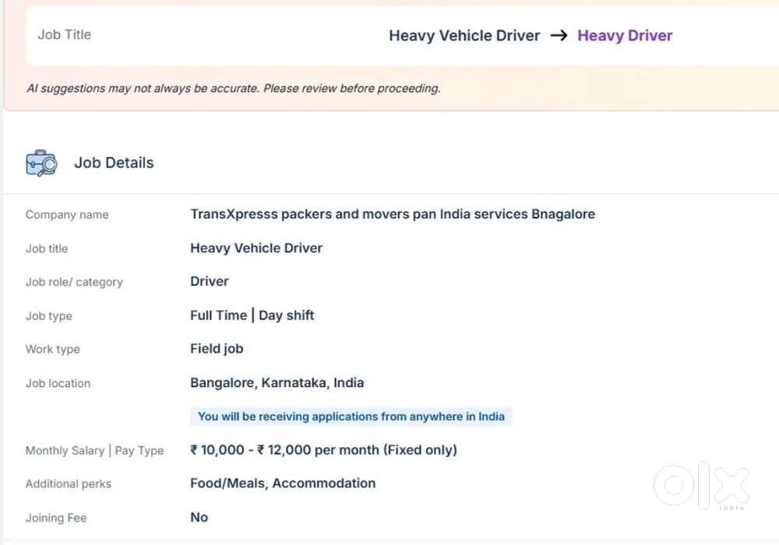
Task: Click the AI suggestions disclaimer text
Action: [x=233, y=89]
